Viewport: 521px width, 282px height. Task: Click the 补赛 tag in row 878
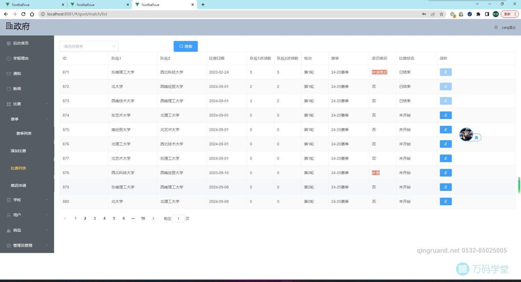coord(376,173)
